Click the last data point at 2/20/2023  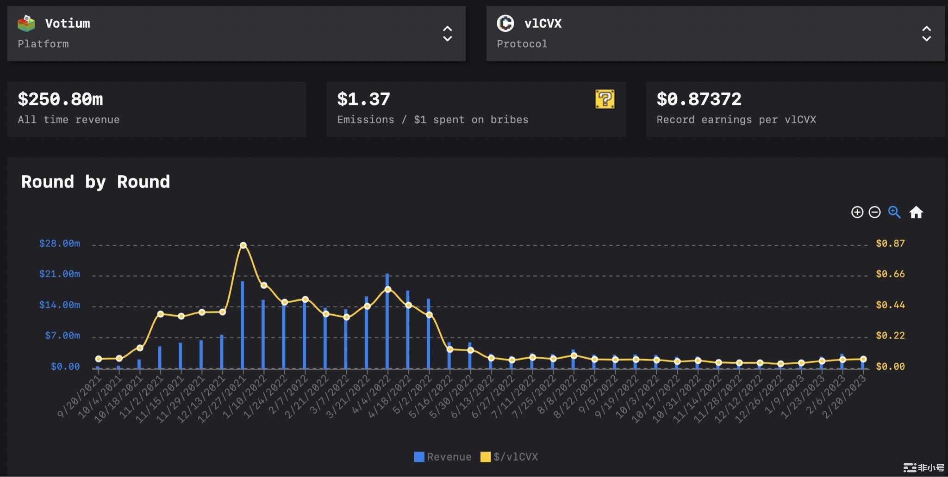(863, 359)
